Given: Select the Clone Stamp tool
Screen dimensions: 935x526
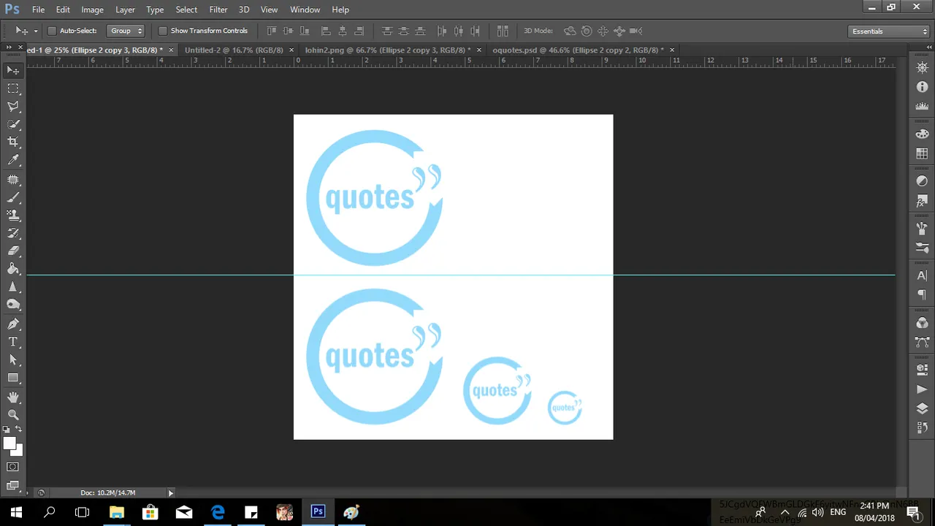Looking at the screenshot, I should (x=13, y=215).
